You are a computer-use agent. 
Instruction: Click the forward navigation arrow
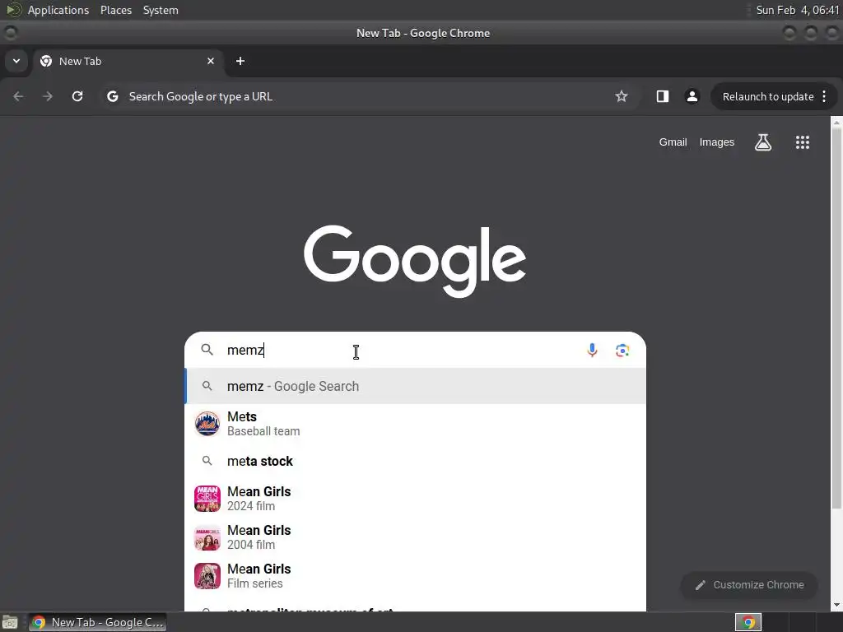tap(48, 96)
